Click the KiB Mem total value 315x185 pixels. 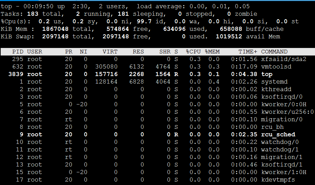click(x=55, y=29)
